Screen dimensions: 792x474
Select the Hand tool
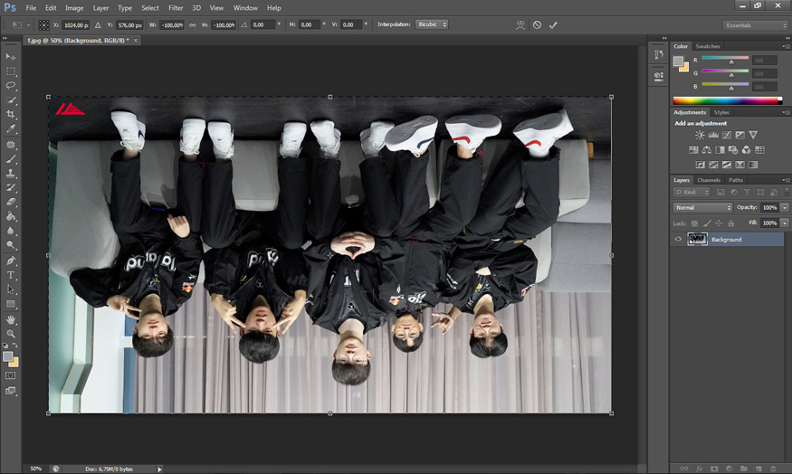(11, 319)
